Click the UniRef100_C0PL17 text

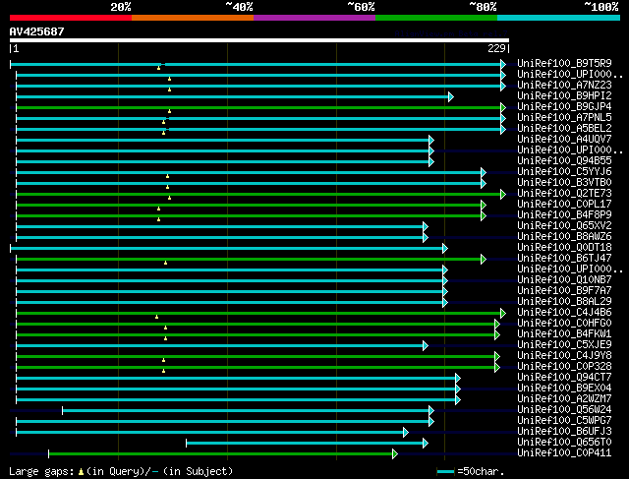click(564, 204)
